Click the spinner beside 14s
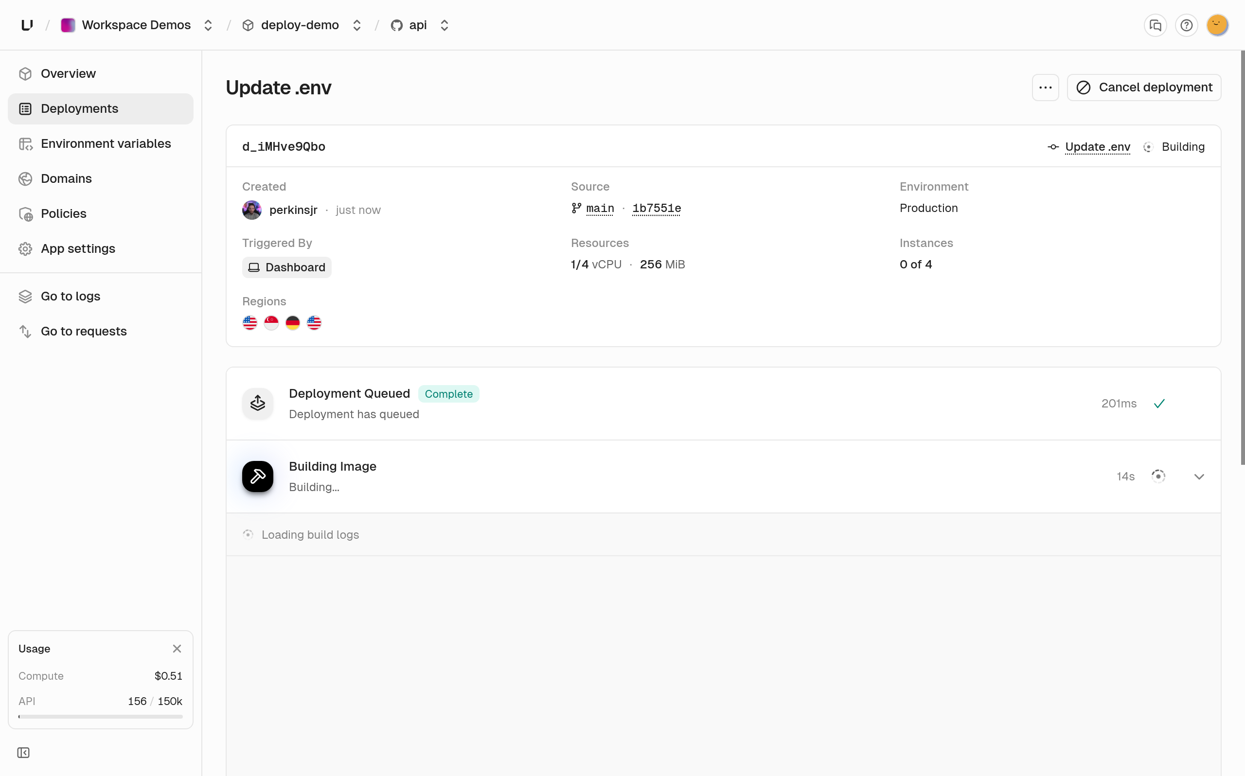 point(1158,476)
